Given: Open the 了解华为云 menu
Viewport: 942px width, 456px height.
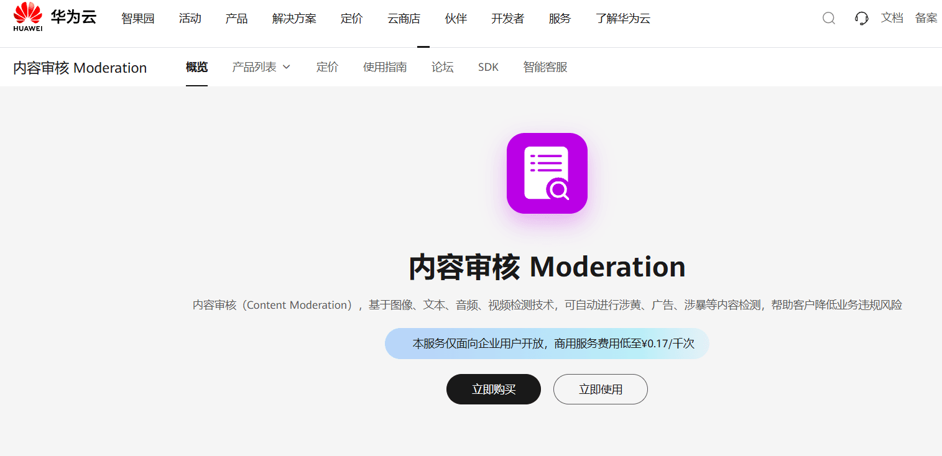Looking at the screenshot, I should pos(623,19).
